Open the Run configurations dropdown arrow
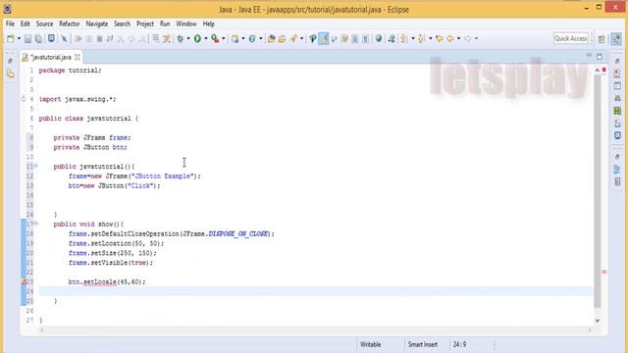Viewport: 628px width, 353px height. click(206, 38)
